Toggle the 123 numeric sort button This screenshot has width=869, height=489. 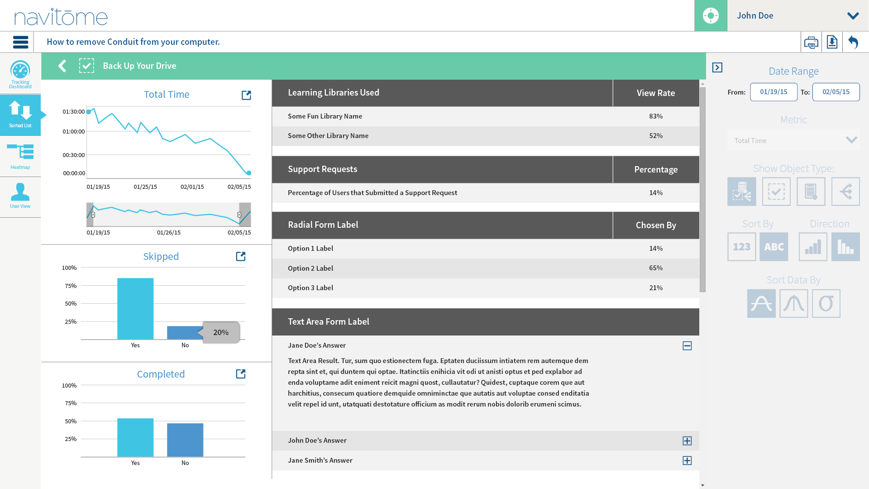(741, 247)
